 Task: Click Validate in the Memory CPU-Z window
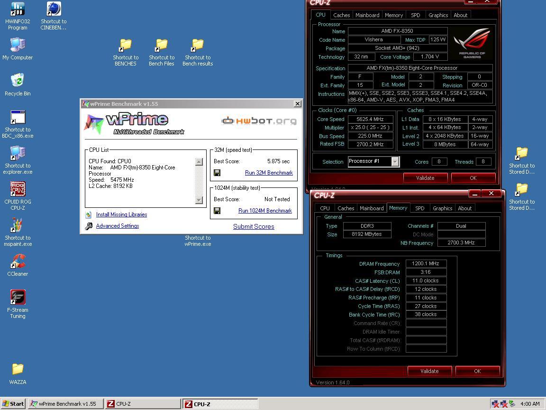pyautogui.click(x=429, y=371)
